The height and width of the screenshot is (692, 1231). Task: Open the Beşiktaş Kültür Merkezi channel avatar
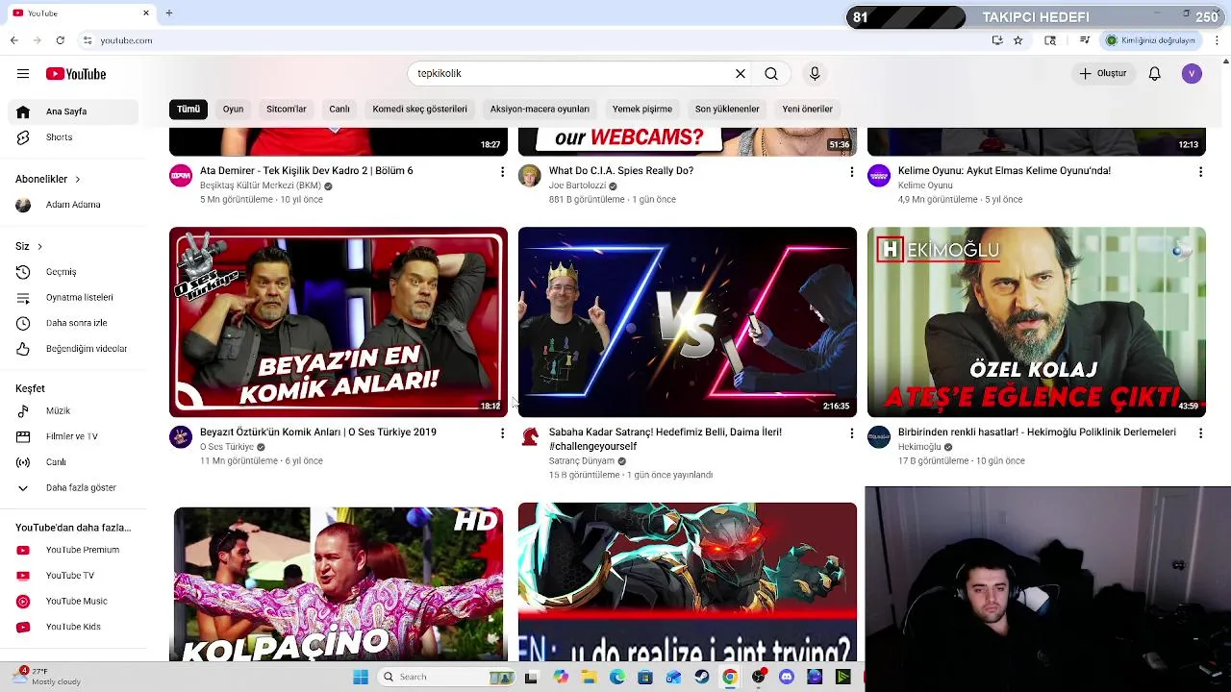[181, 175]
